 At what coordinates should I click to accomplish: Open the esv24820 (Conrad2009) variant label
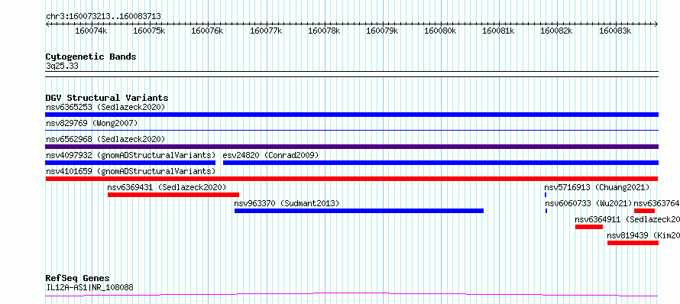[x=270, y=155]
